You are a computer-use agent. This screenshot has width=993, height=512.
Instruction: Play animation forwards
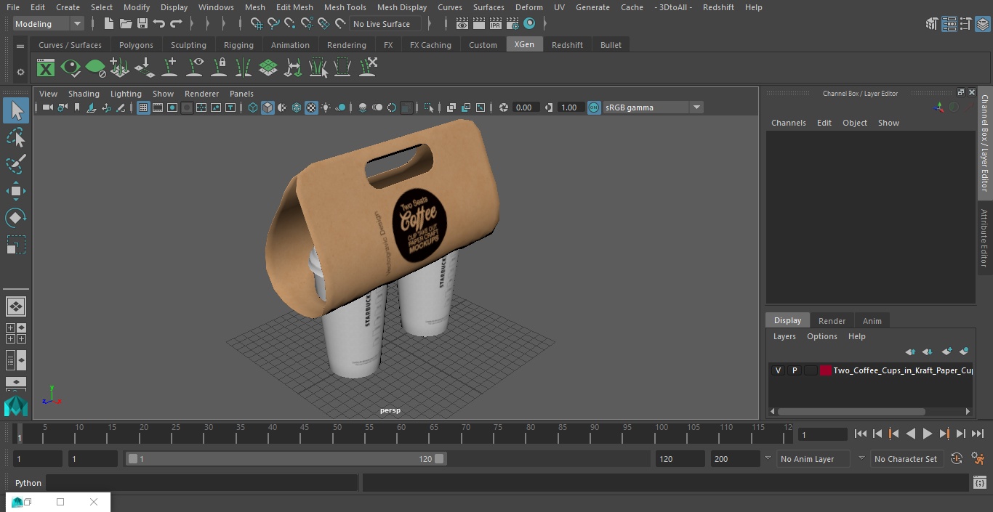click(x=927, y=434)
